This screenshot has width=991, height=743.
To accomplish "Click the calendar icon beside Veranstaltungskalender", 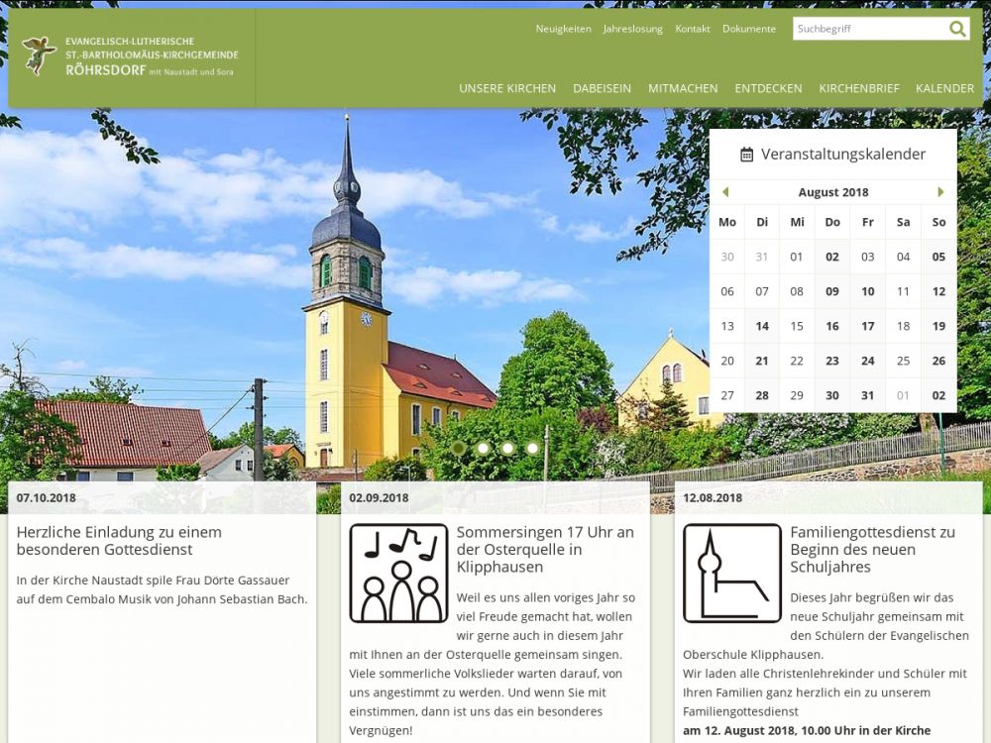I will pos(747,155).
